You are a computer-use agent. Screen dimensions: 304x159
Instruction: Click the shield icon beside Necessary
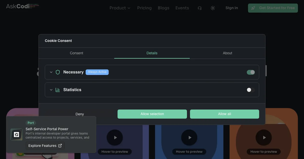coord(58,72)
